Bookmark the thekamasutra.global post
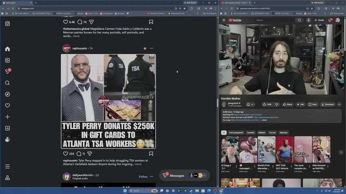This screenshot has height=194, width=346. tap(151, 22)
